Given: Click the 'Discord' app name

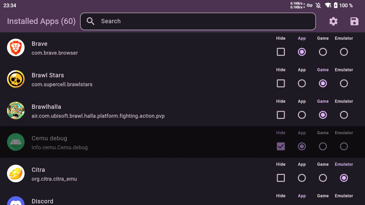Looking at the screenshot, I should point(42,201).
